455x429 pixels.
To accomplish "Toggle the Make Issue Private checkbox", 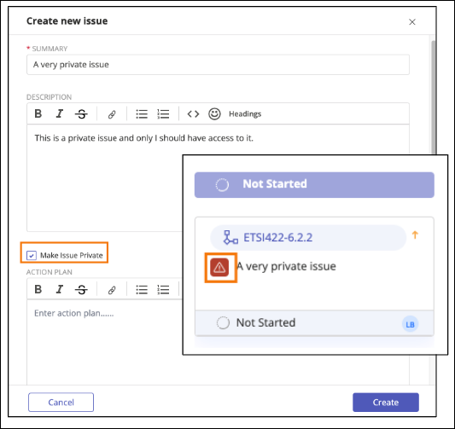I will (x=32, y=255).
